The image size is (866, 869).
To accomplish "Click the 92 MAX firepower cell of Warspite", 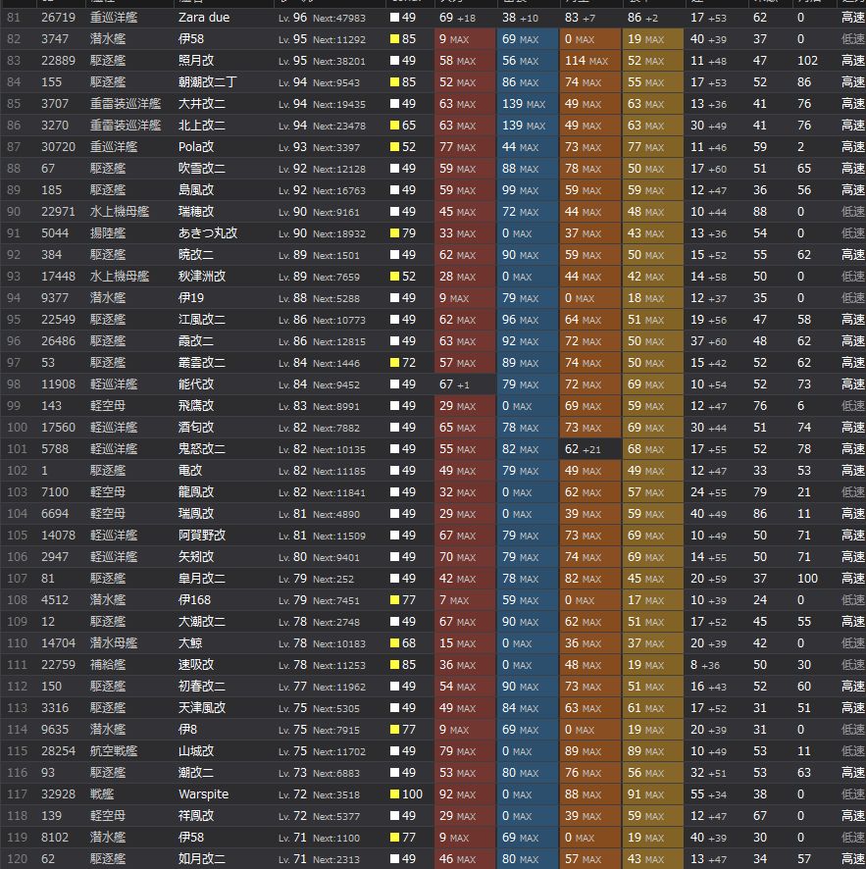I will point(466,794).
